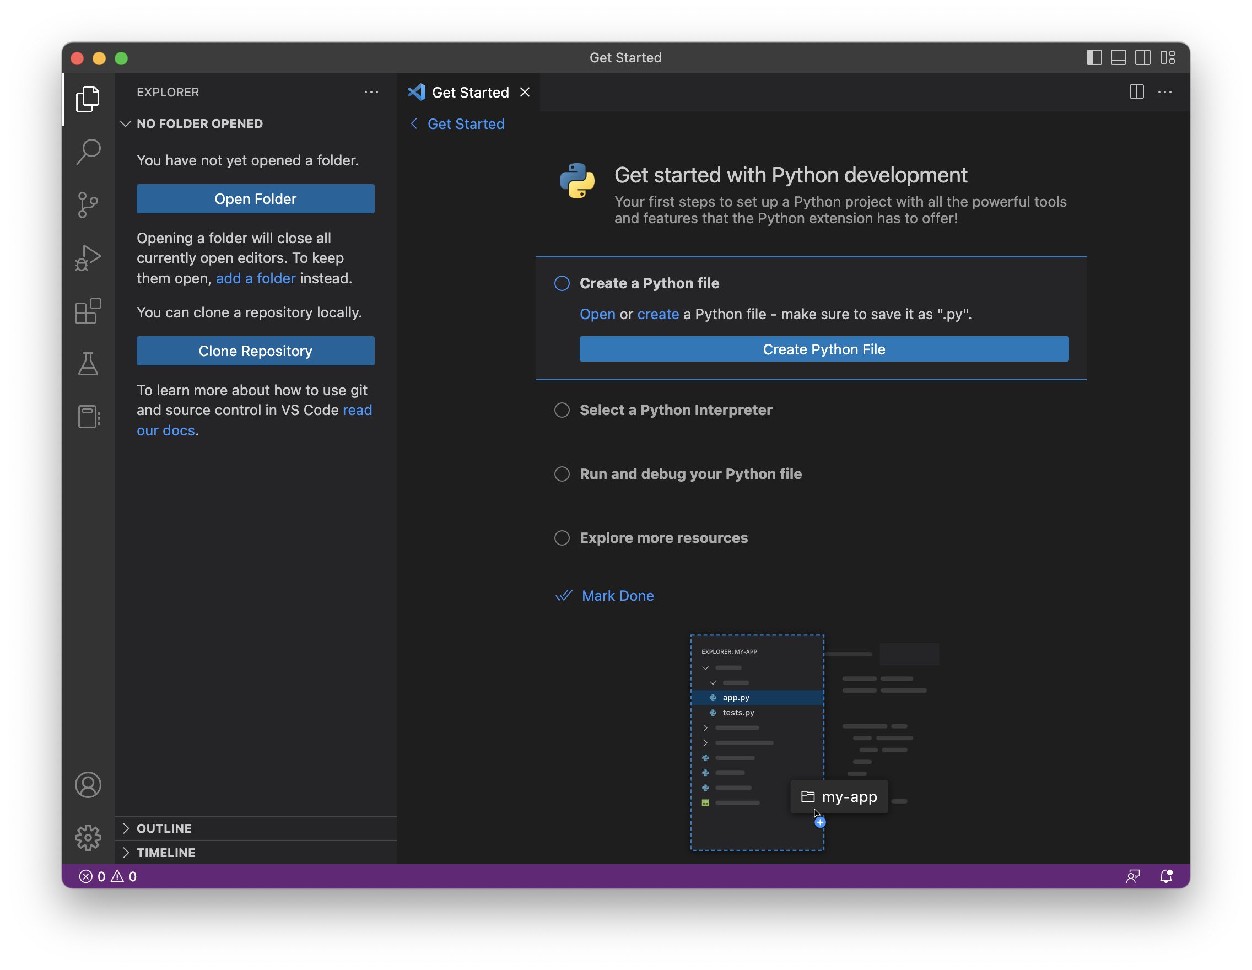
Task: Go back via Get Started chevron
Action: click(x=413, y=124)
